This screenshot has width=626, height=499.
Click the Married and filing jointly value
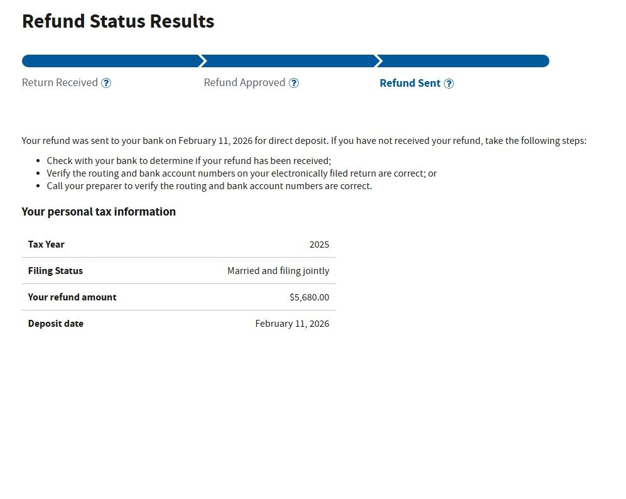point(278,271)
